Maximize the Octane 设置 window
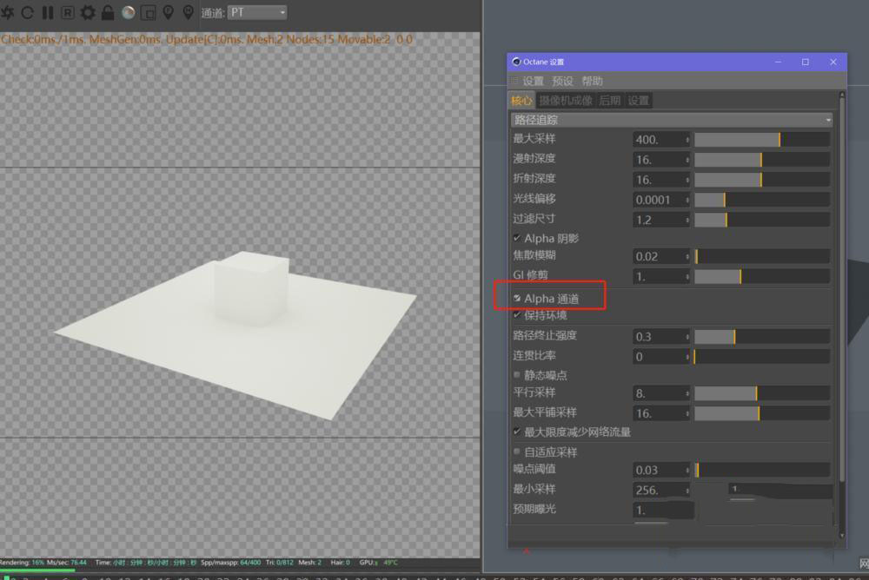The height and width of the screenshot is (580, 869). click(806, 62)
